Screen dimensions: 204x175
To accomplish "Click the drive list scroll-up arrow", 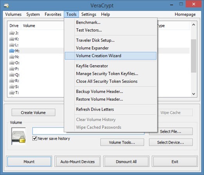I will click(x=193, y=25).
